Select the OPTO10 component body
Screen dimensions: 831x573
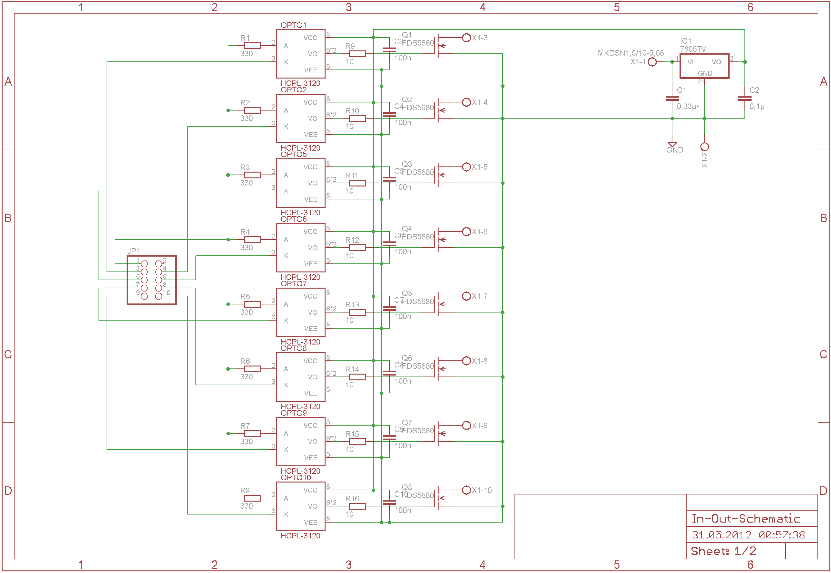coord(300,506)
